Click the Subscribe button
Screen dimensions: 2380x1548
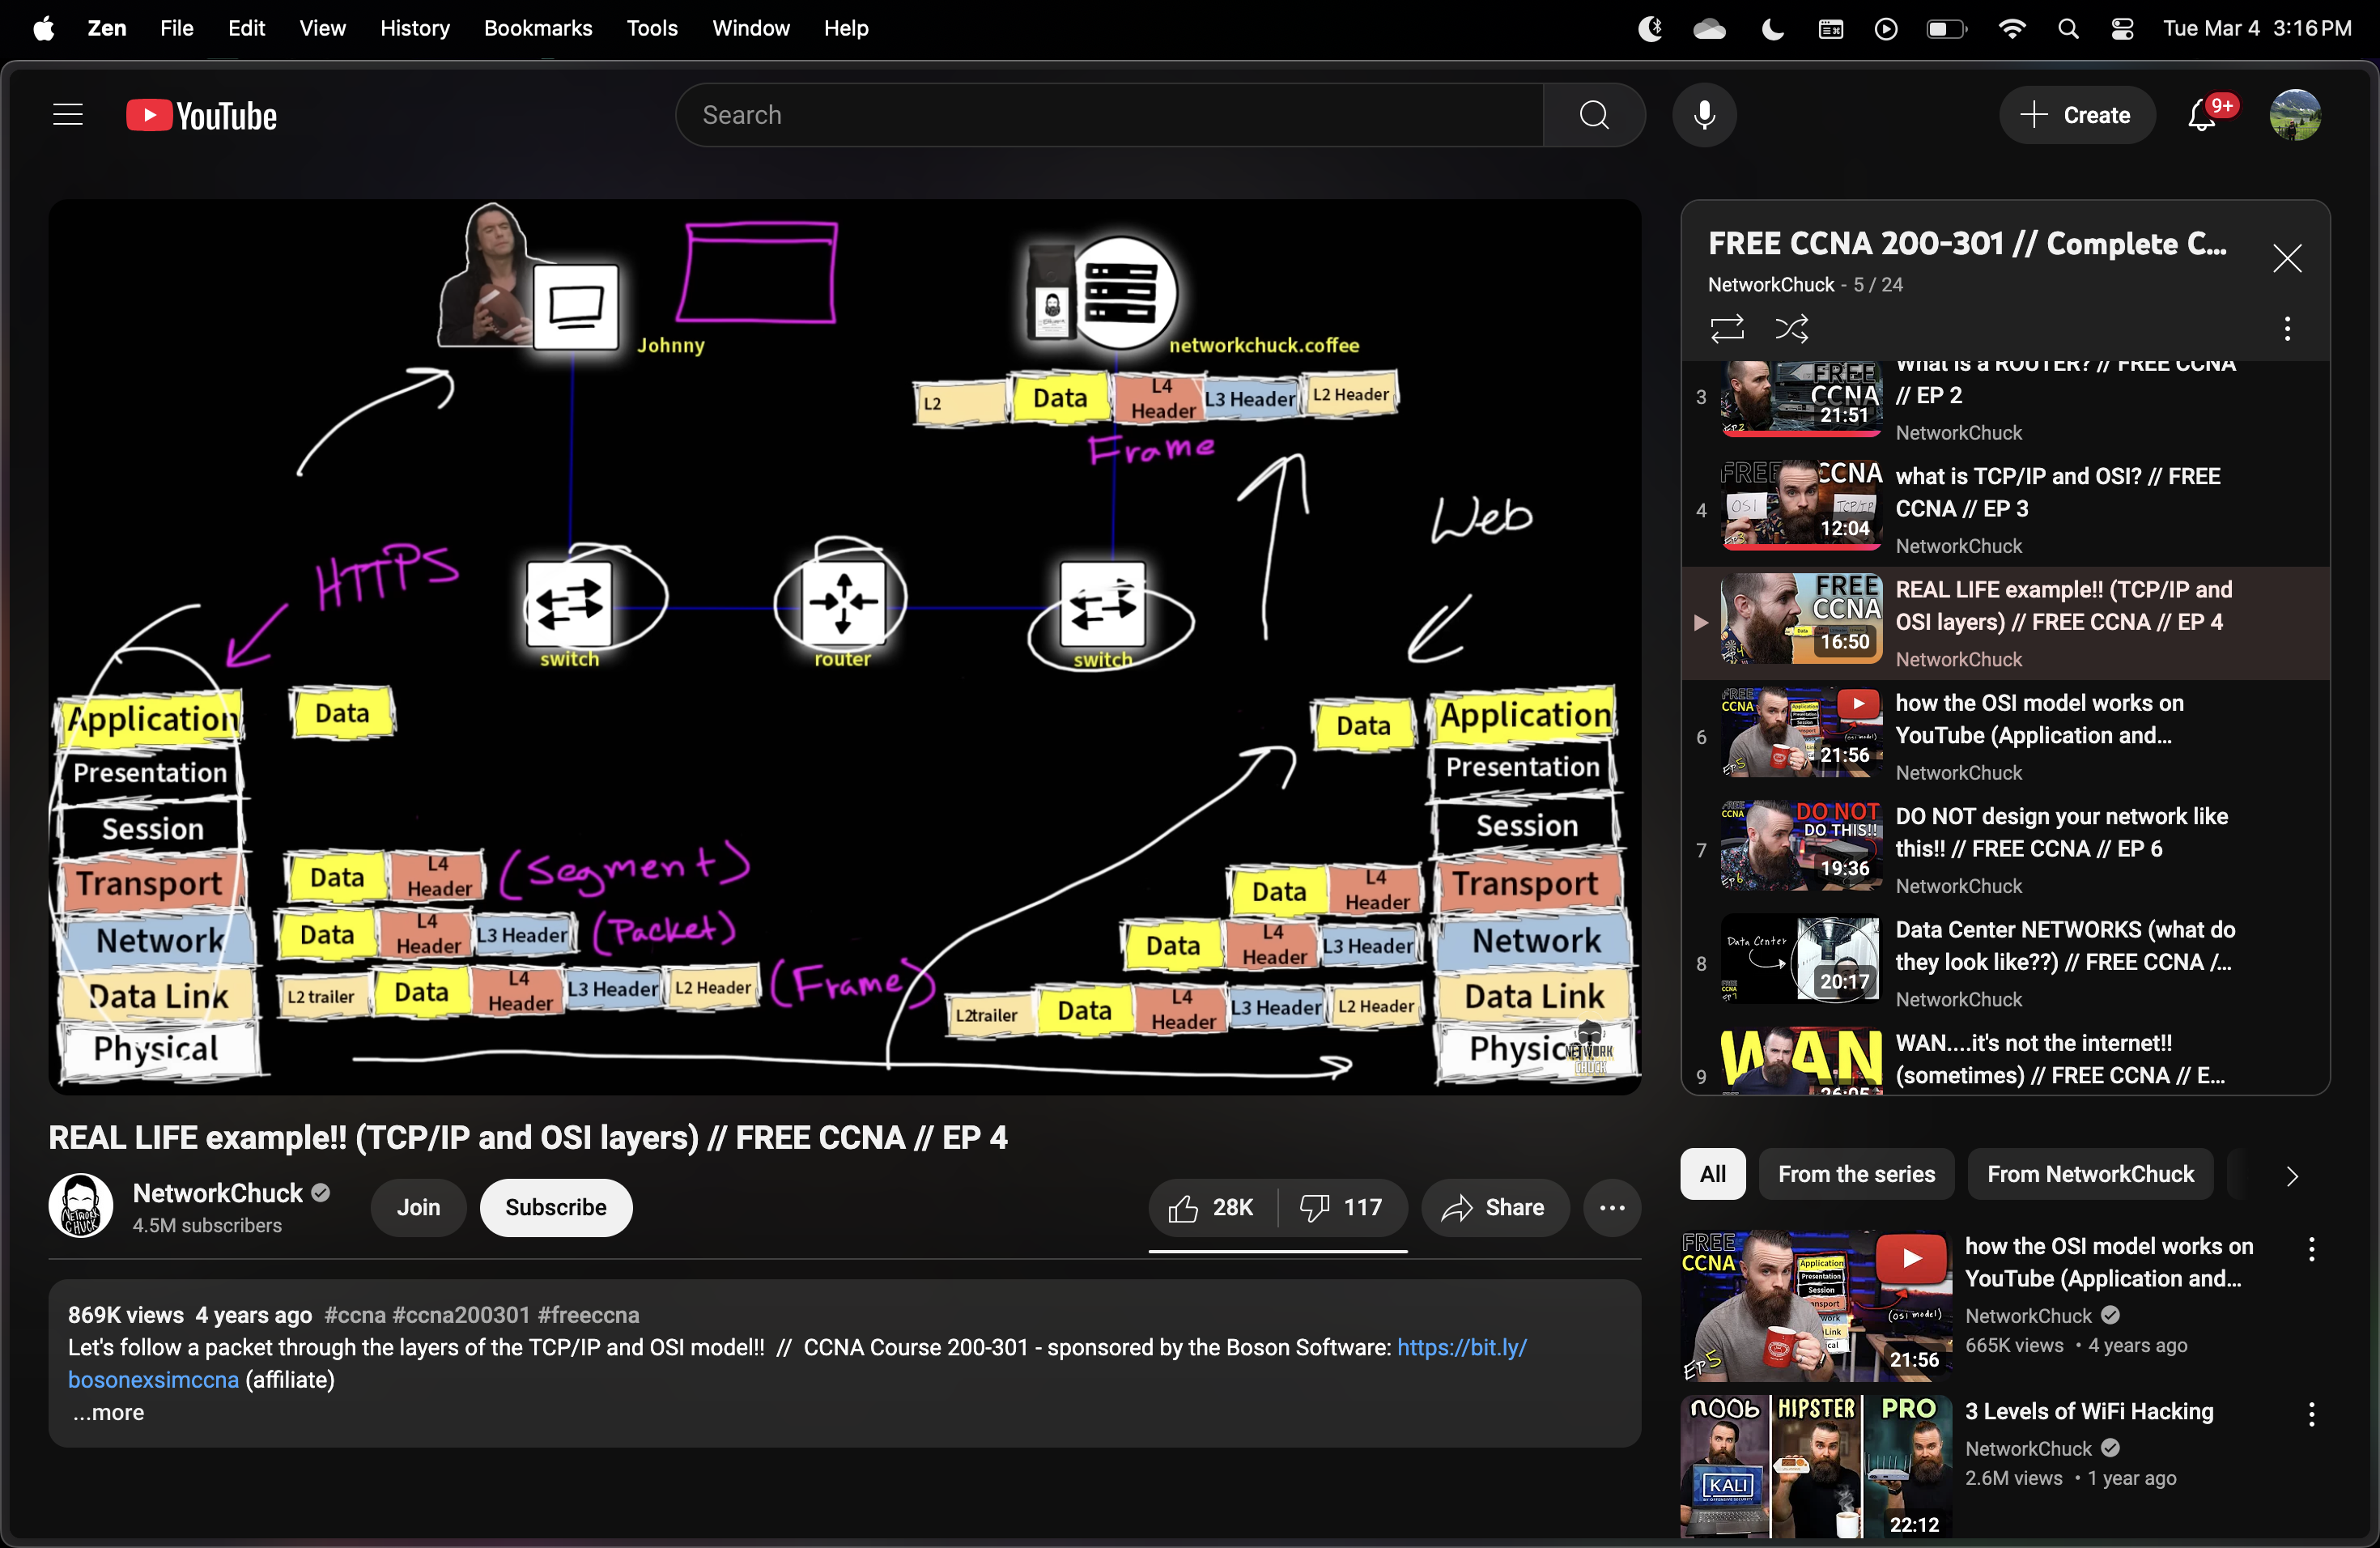click(x=555, y=1207)
